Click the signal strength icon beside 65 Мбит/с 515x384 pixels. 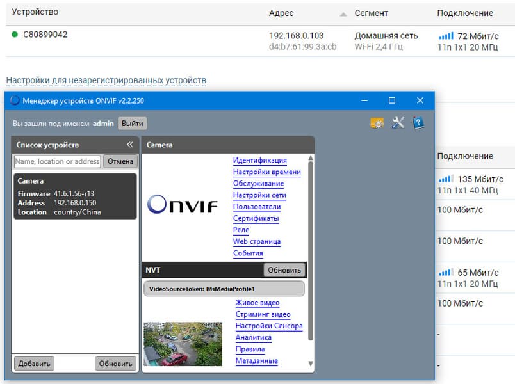point(446,273)
